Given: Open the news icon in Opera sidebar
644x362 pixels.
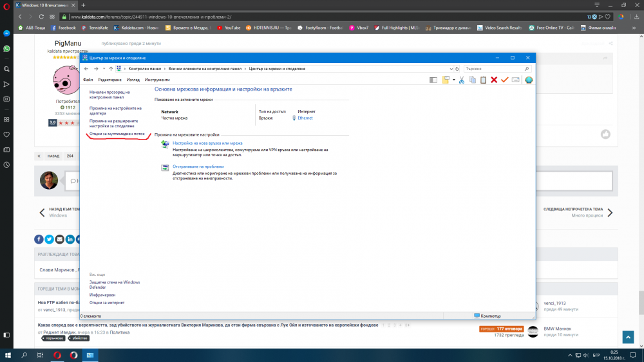Looking at the screenshot, I should pyautogui.click(x=6, y=150).
